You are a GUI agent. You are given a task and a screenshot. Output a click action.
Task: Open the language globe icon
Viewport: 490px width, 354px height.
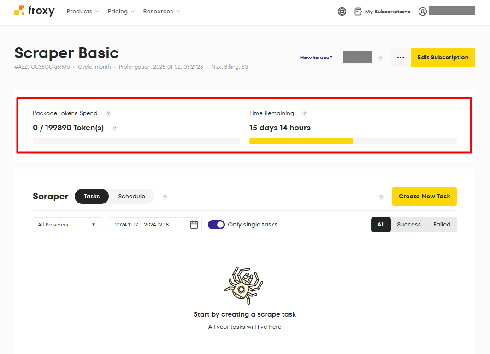coord(342,12)
